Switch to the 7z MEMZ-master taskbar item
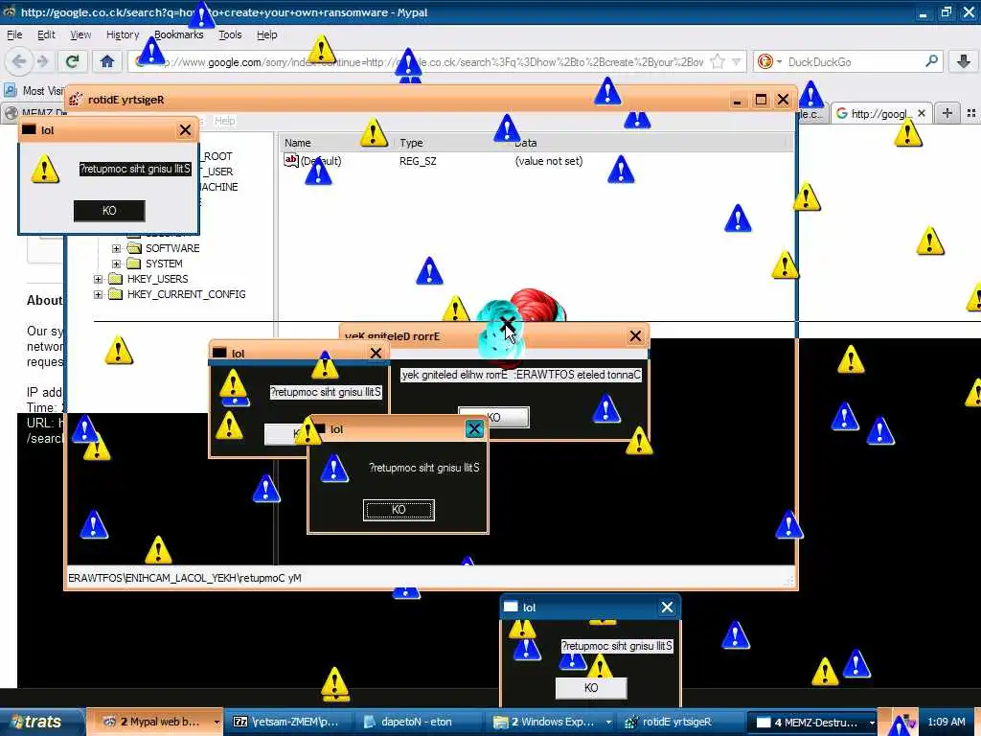Screen dimensions: 981x736 click(289, 723)
